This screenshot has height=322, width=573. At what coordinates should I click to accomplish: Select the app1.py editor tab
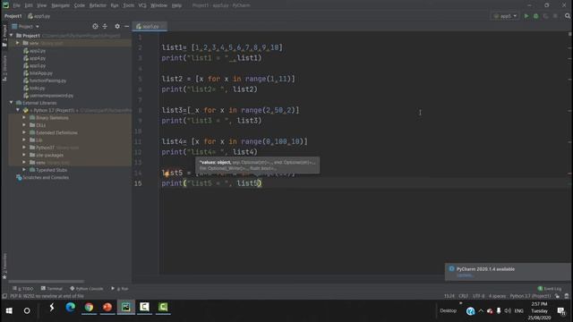[150, 26]
